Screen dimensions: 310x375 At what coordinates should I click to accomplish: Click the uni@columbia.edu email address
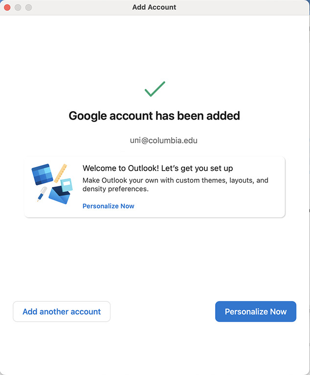tap(163, 141)
